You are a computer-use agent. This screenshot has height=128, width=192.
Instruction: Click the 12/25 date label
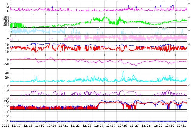pyautogui.click(x=111, y=126)
